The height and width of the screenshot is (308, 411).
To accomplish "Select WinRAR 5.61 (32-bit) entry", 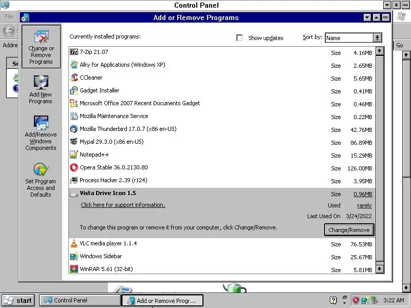I will pyautogui.click(x=222, y=269).
